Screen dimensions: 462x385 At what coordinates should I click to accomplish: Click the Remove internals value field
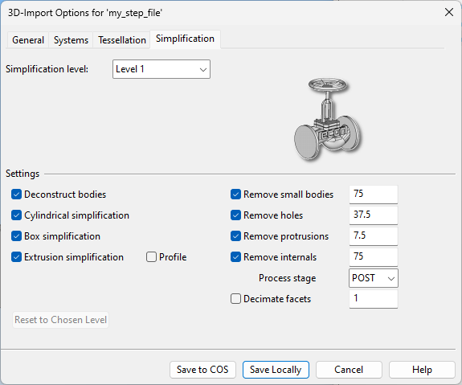[x=374, y=256]
